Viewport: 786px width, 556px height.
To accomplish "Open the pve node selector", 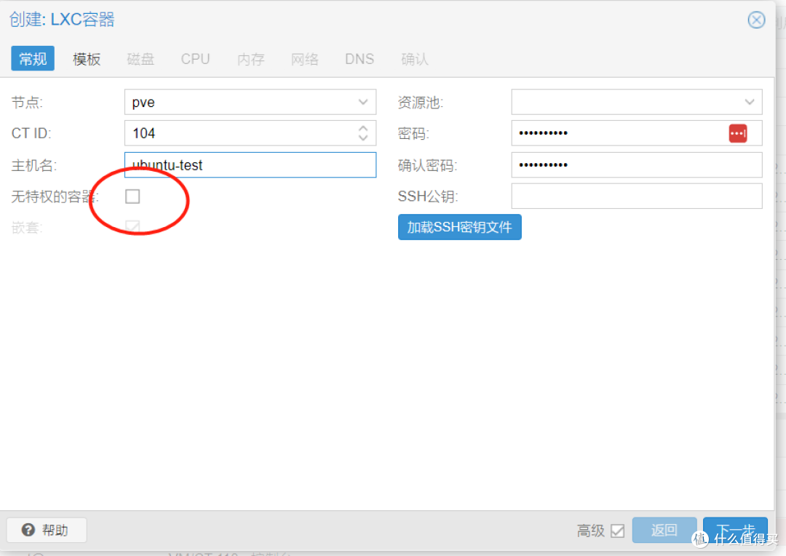I will click(250, 102).
